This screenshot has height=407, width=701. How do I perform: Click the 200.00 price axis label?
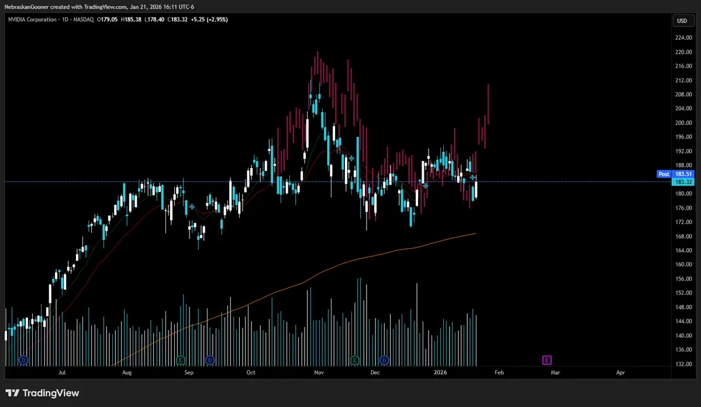point(683,123)
